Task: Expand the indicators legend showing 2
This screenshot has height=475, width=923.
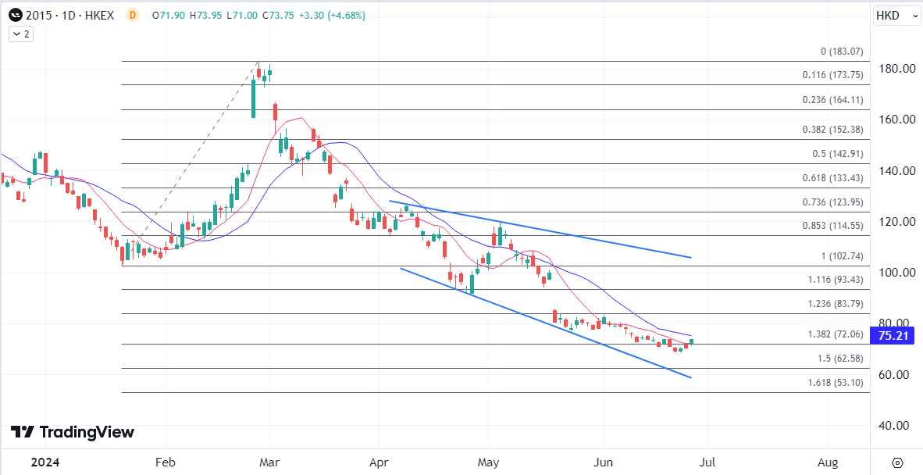Action: (x=20, y=34)
